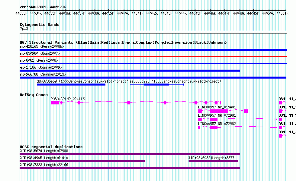Select the Cytogenetic Bands track title

tap(40, 25)
